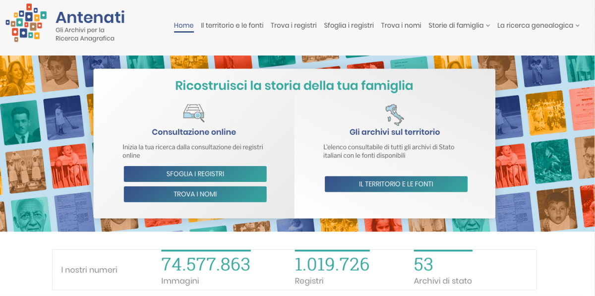Open Il territorio e le fonti menu item
The width and height of the screenshot is (595, 296).
coord(232,25)
